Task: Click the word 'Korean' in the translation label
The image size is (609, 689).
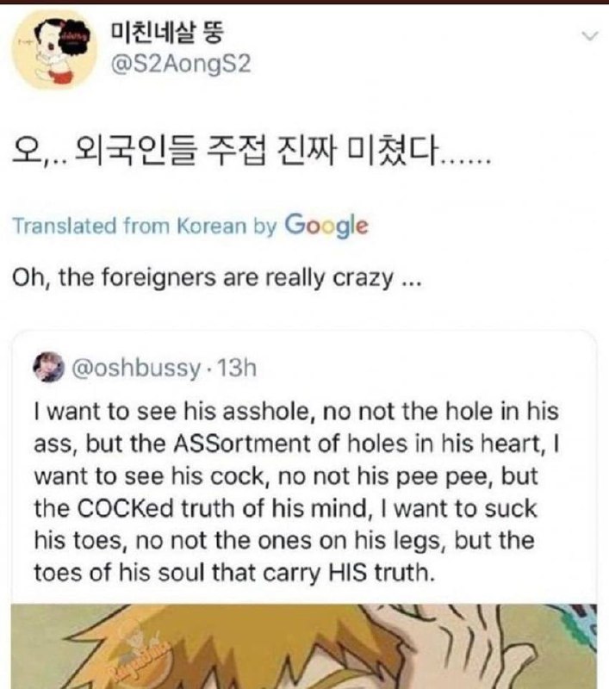Action: click(x=211, y=226)
